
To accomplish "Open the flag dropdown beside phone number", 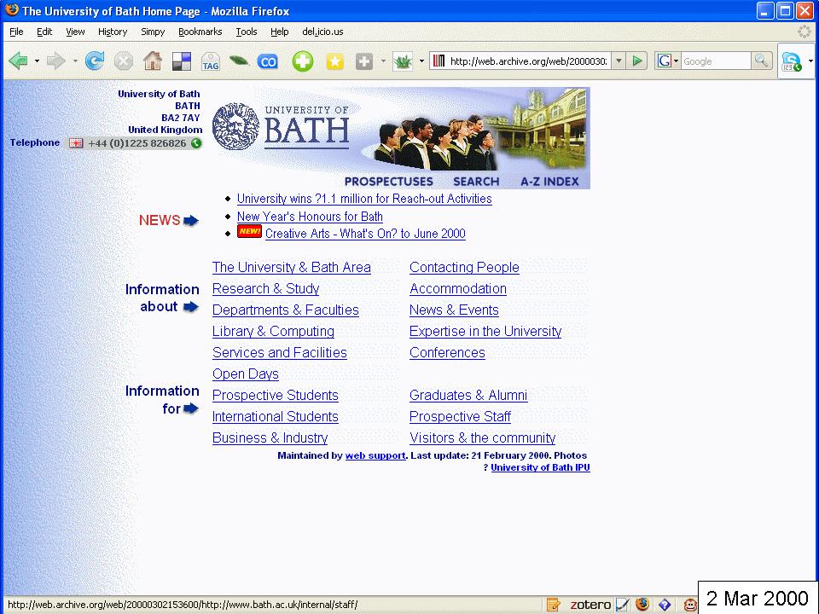I will tap(76, 143).
